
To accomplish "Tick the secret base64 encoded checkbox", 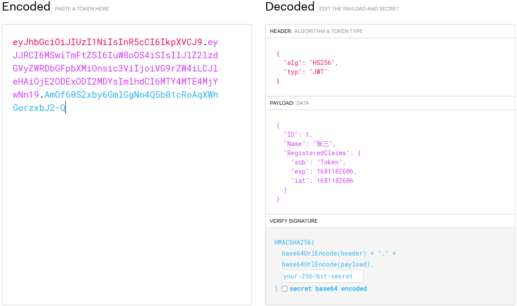I will (x=284, y=289).
